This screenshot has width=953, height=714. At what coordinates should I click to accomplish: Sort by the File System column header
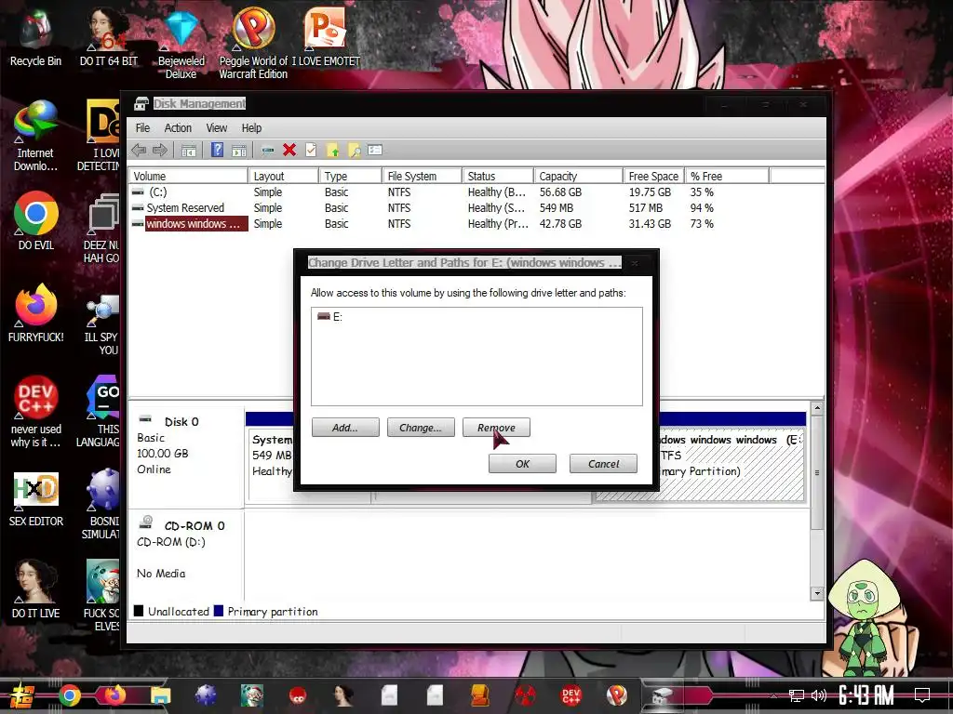point(423,176)
